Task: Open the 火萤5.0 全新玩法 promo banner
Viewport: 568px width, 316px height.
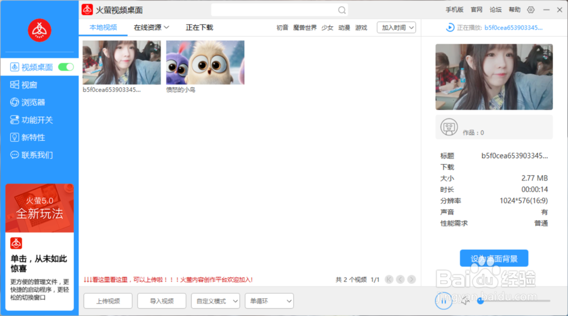Action: pos(40,208)
